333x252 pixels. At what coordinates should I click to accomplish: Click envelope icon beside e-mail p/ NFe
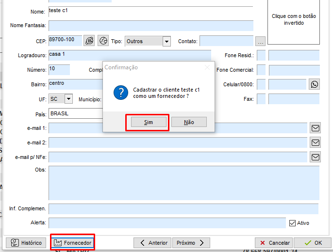(x=316, y=157)
